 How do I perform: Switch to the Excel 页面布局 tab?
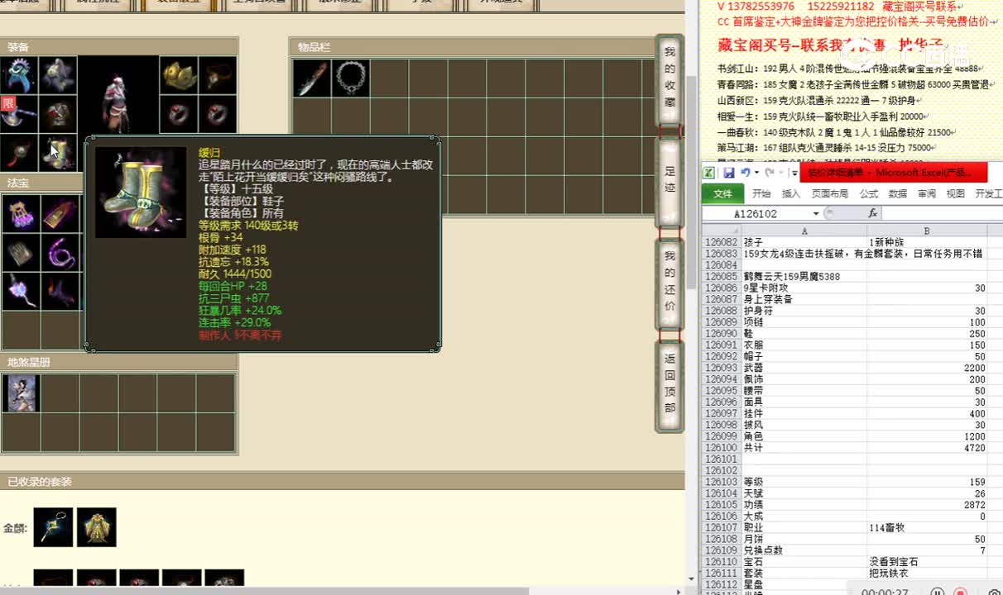pos(830,193)
